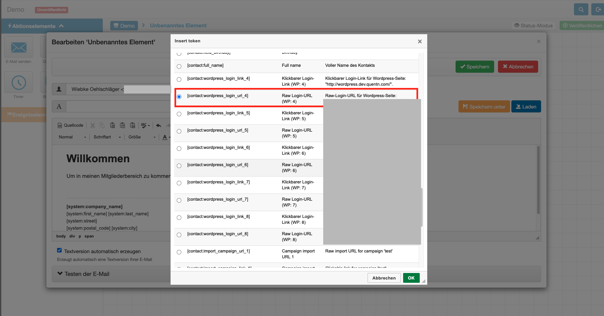604x316 pixels.
Task: Click the Timer clock icon
Action: (19, 83)
